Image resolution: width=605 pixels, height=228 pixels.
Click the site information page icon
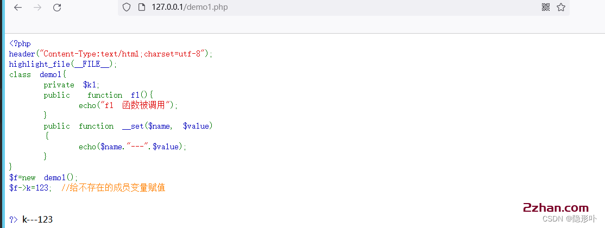click(141, 8)
